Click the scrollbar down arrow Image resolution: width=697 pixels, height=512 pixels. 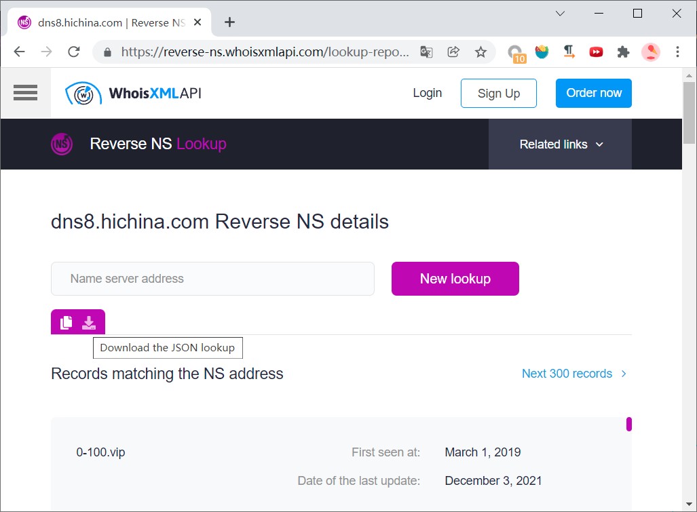[689, 504]
